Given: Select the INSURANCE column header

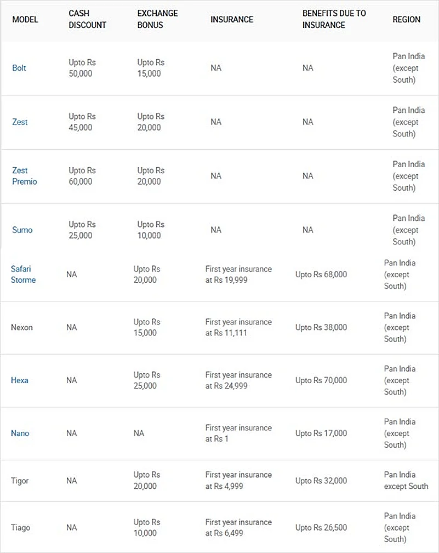Looking at the screenshot, I should [x=232, y=19].
